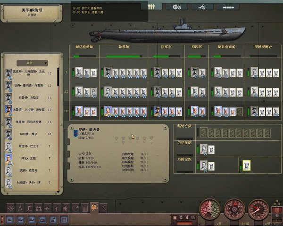This screenshot has width=283, height=226.
Task: Click the battery status indicator icon
Action: click(x=181, y=218)
